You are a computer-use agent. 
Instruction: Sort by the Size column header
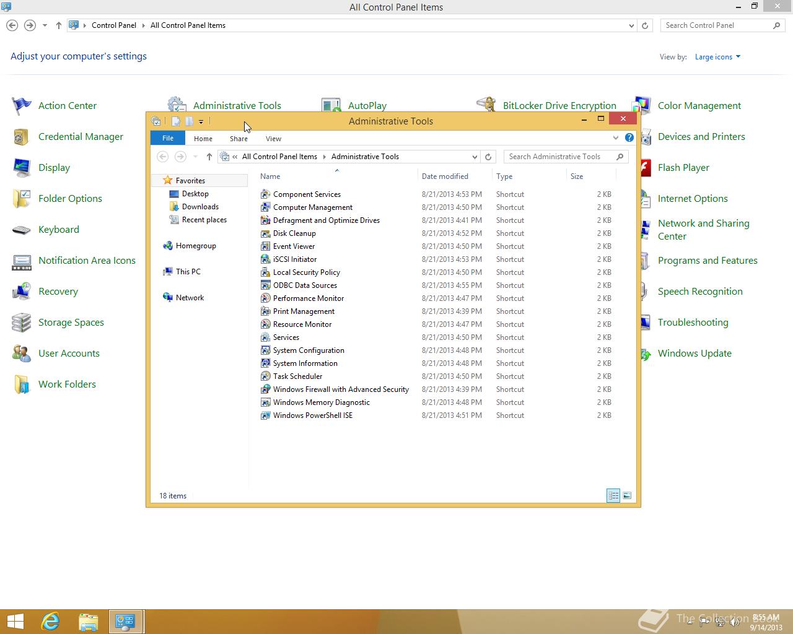592,176
